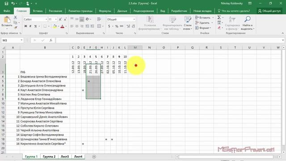Screen dimensions: 286x161
Task: Apply accounting currency format ($)
Action: [109, 26]
